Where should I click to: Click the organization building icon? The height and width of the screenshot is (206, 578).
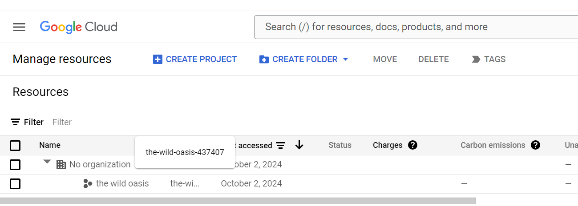[61, 165]
